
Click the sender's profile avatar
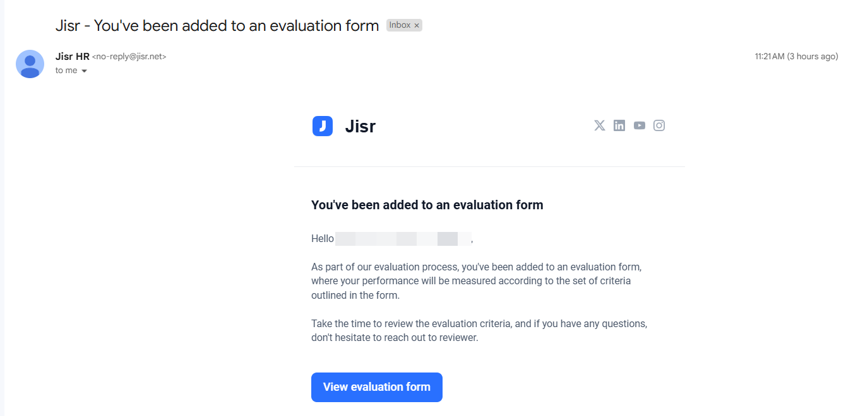tap(30, 64)
